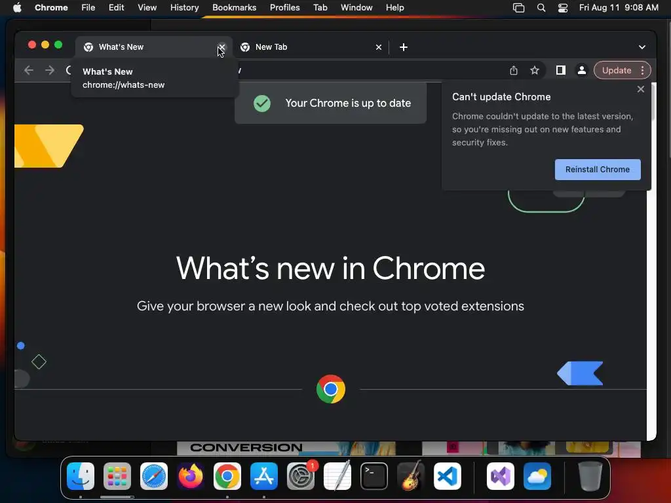Expand the tab search chevron
Viewport: 671px width, 503px height.
(642, 47)
